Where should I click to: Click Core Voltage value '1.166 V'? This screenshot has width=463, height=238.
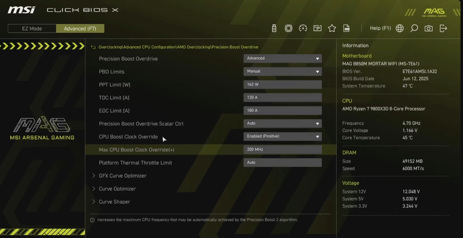coord(410,131)
